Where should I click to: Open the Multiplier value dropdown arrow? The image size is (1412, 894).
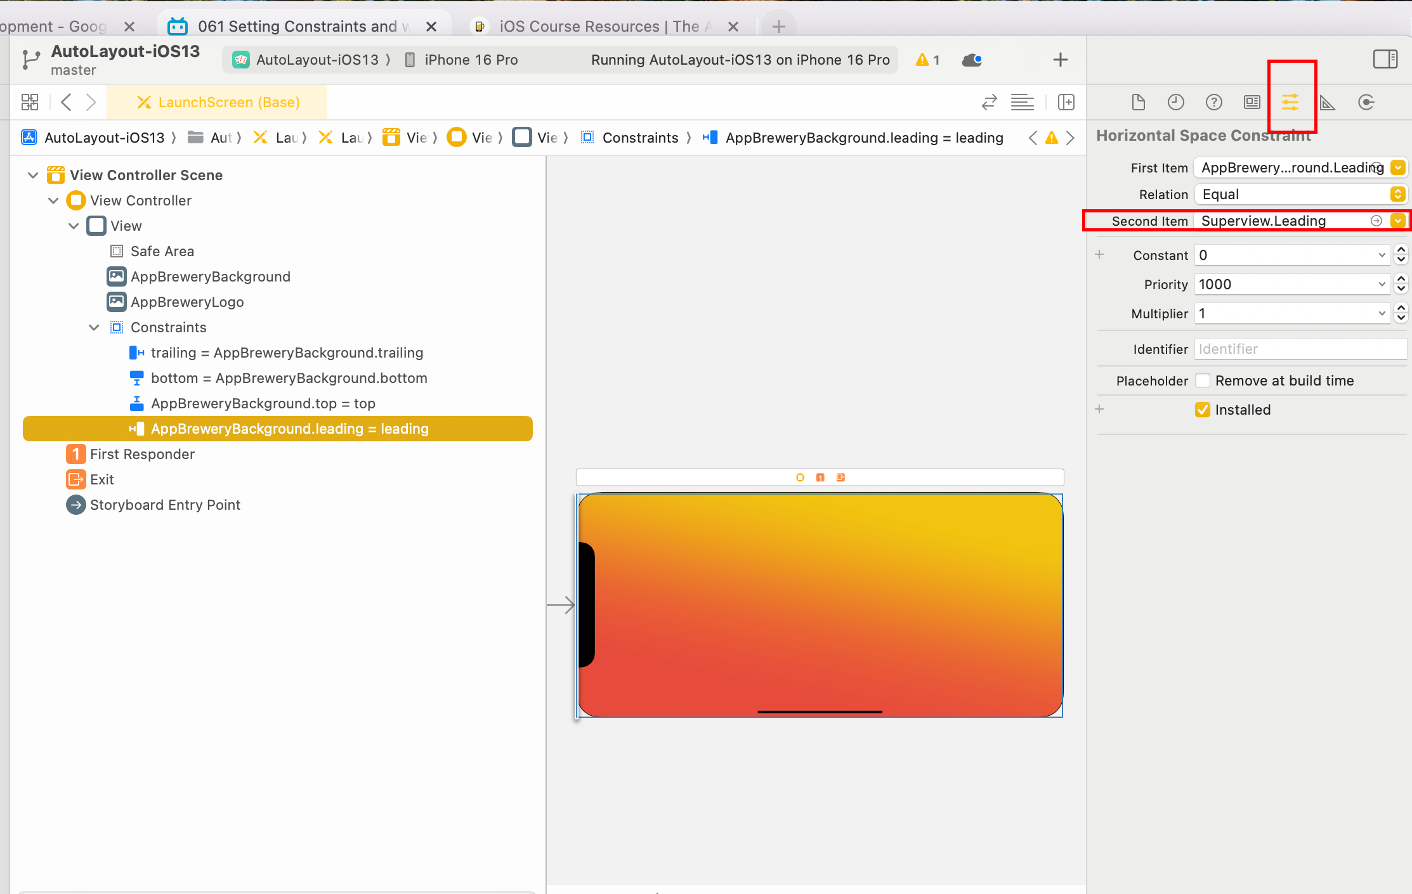click(x=1382, y=313)
